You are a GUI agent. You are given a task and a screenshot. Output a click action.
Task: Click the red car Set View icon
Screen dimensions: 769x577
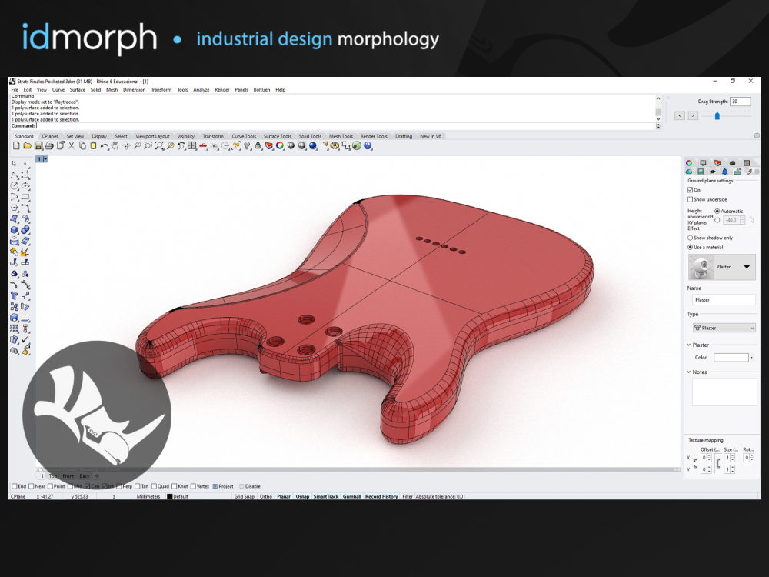[x=204, y=145]
